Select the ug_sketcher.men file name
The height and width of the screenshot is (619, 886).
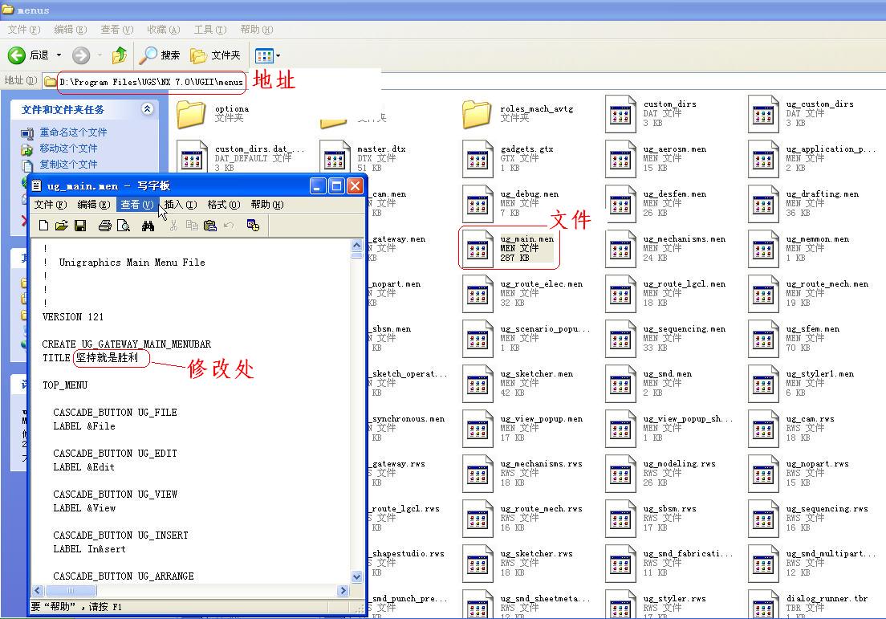click(537, 373)
